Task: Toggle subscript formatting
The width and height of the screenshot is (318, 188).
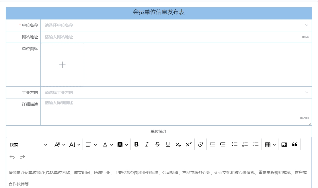Action: pyautogui.click(x=178, y=145)
